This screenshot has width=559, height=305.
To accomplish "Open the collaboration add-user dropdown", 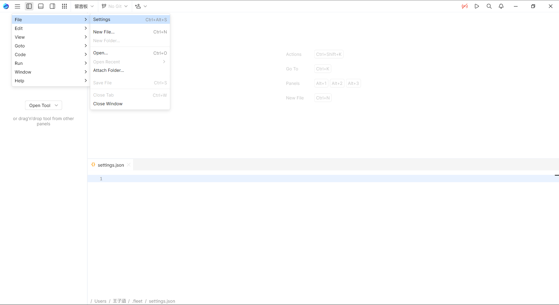I will [141, 6].
